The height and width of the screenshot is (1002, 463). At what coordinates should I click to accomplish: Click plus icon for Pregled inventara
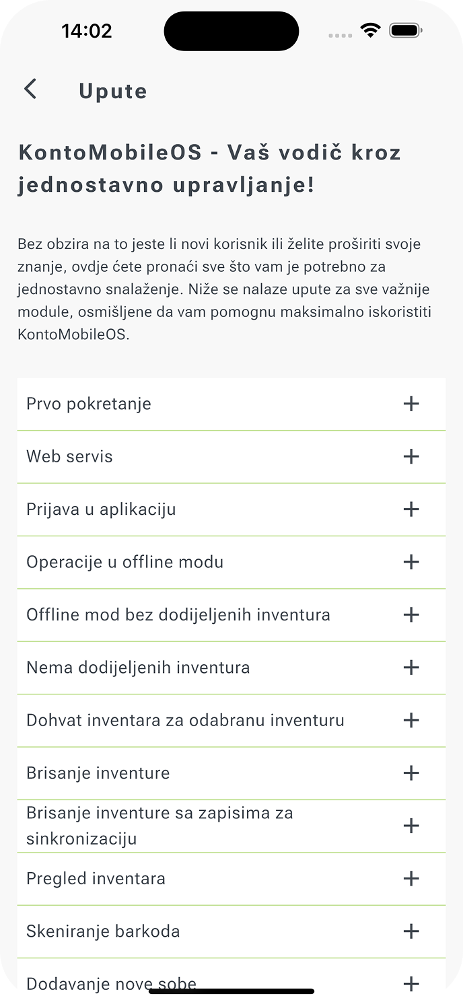[411, 878]
